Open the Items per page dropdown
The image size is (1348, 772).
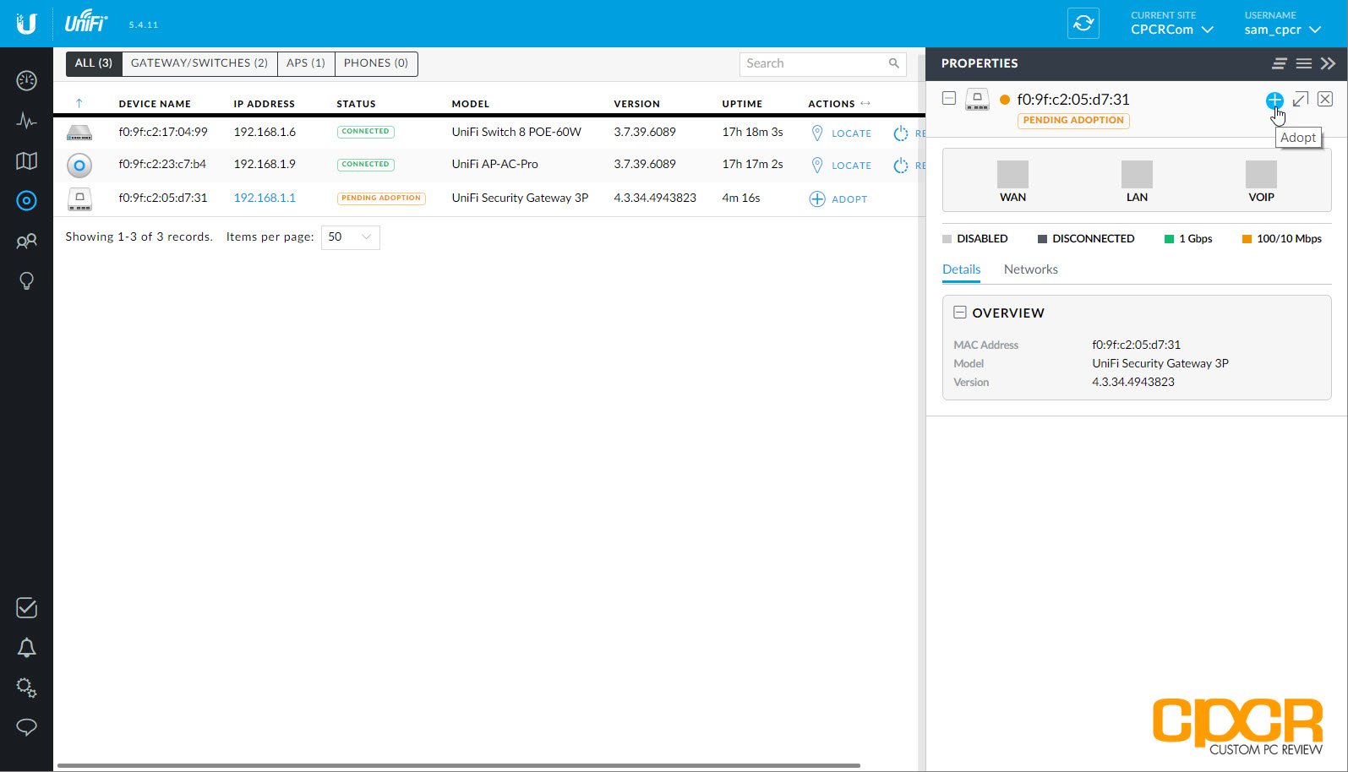pyautogui.click(x=351, y=237)
